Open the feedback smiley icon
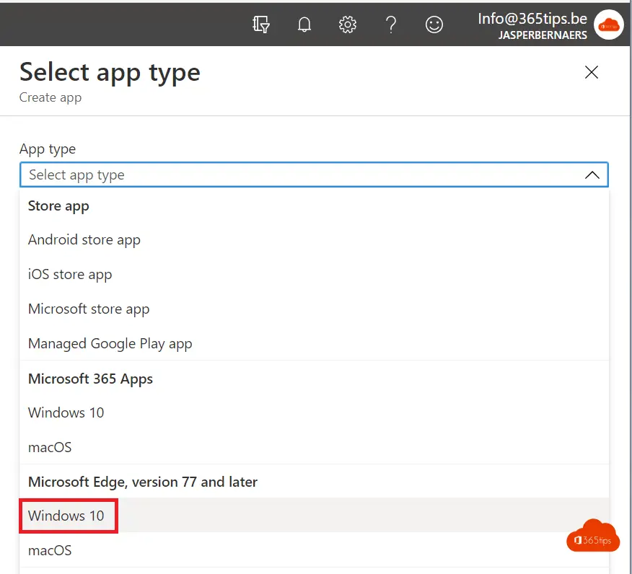632x574 pixels. click(x=434, y=25)
